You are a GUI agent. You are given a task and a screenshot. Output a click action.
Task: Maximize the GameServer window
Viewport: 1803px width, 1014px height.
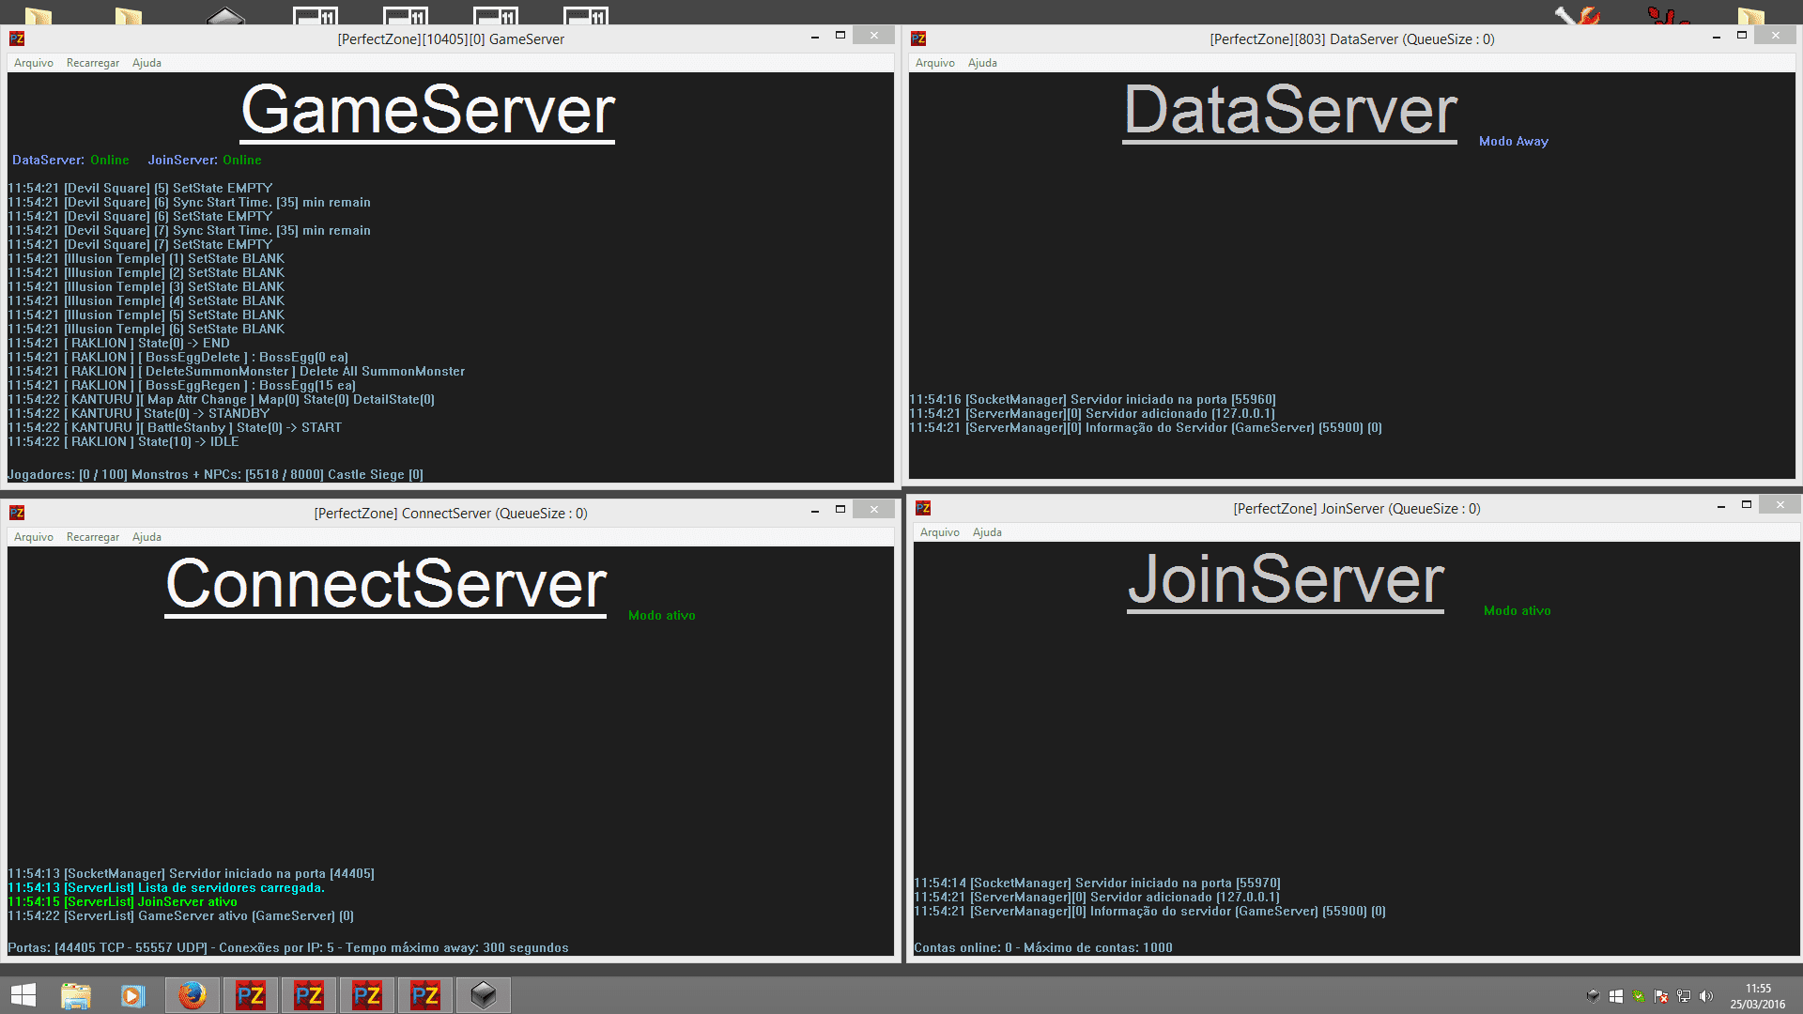tap(840, 36)
